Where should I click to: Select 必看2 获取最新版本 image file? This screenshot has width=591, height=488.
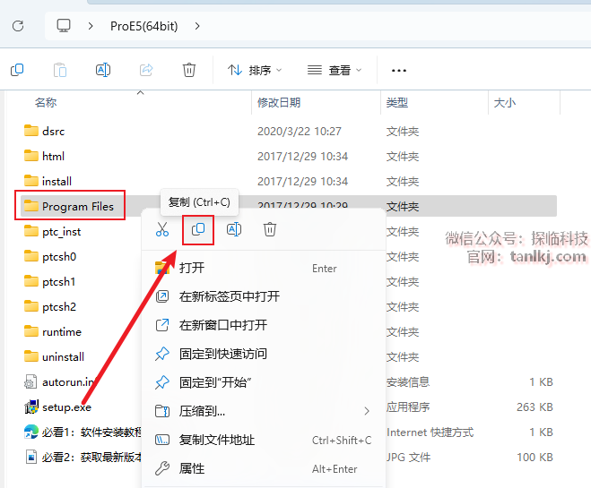(91, 458)
